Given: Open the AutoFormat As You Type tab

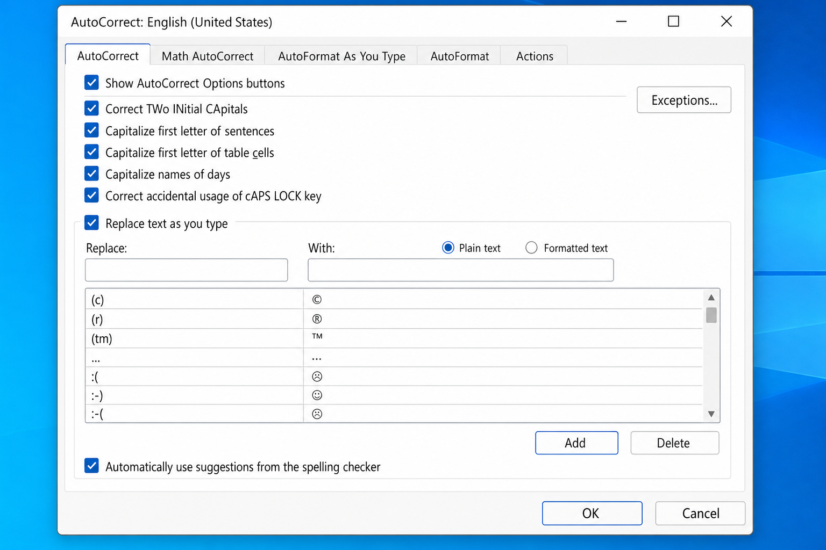Looking at the screenshot, I should coord(341,56).
